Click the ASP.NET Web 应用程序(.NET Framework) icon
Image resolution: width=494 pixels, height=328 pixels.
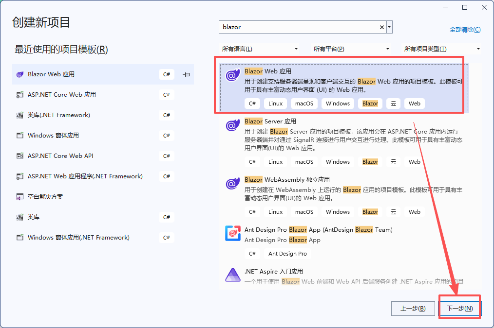[x=20, y=176]
